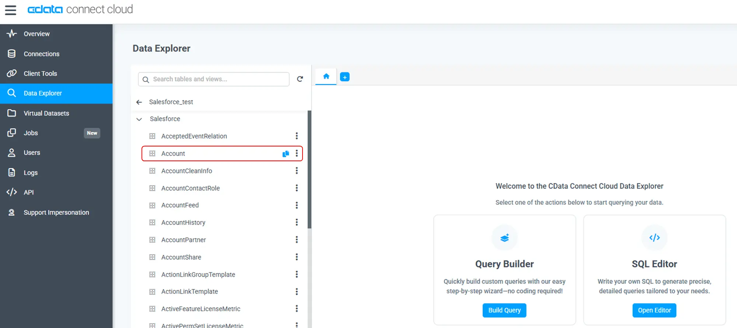Click the Query Builder card title
The image size is (737, 328).
504,264
